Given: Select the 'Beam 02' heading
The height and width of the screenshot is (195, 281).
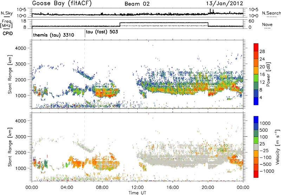Looking at the screenshot, I should point(137,4).
